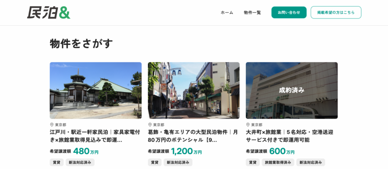This screenshot has width=388, height=169.
Task: Click the location pin icon on 葛飾 listing
Action: pos(150,125)
